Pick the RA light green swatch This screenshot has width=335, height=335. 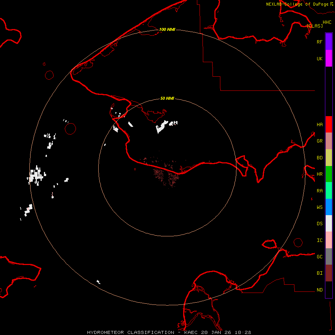329,191
